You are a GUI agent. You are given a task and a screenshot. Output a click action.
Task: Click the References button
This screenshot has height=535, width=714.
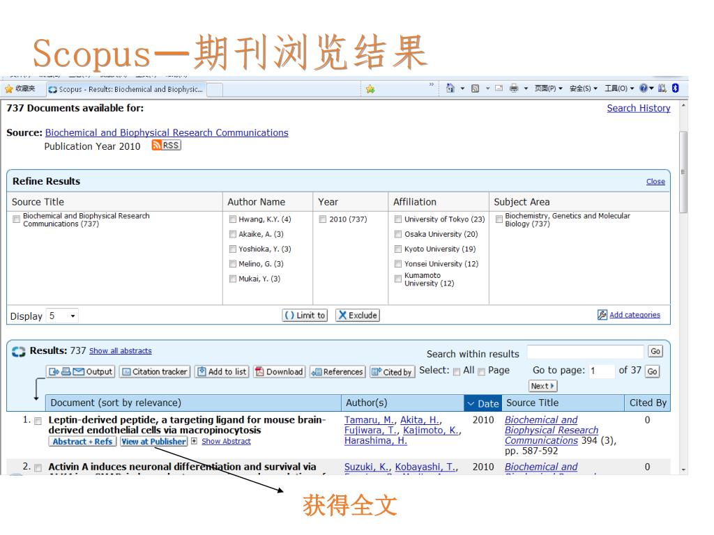click(x=338, y=372)
